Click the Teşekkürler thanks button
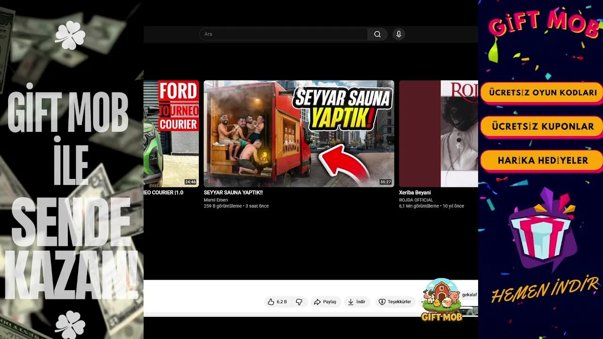Viewport: 603px width, 339px height. [395, 302]
